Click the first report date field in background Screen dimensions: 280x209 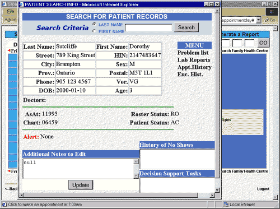click(x=226, y=43)
